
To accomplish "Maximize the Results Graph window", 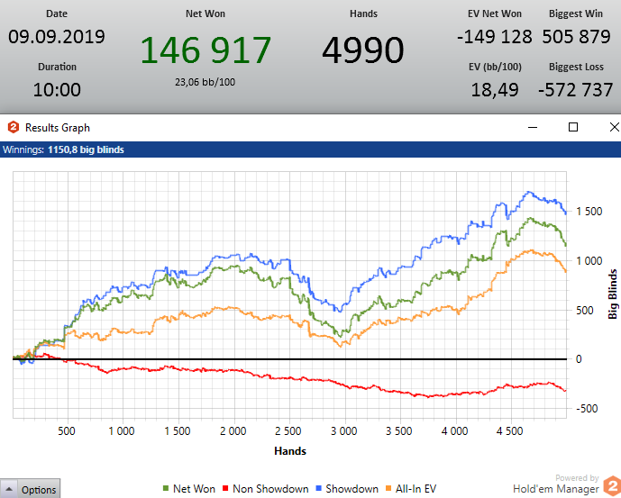I will (x=572, y=127).
